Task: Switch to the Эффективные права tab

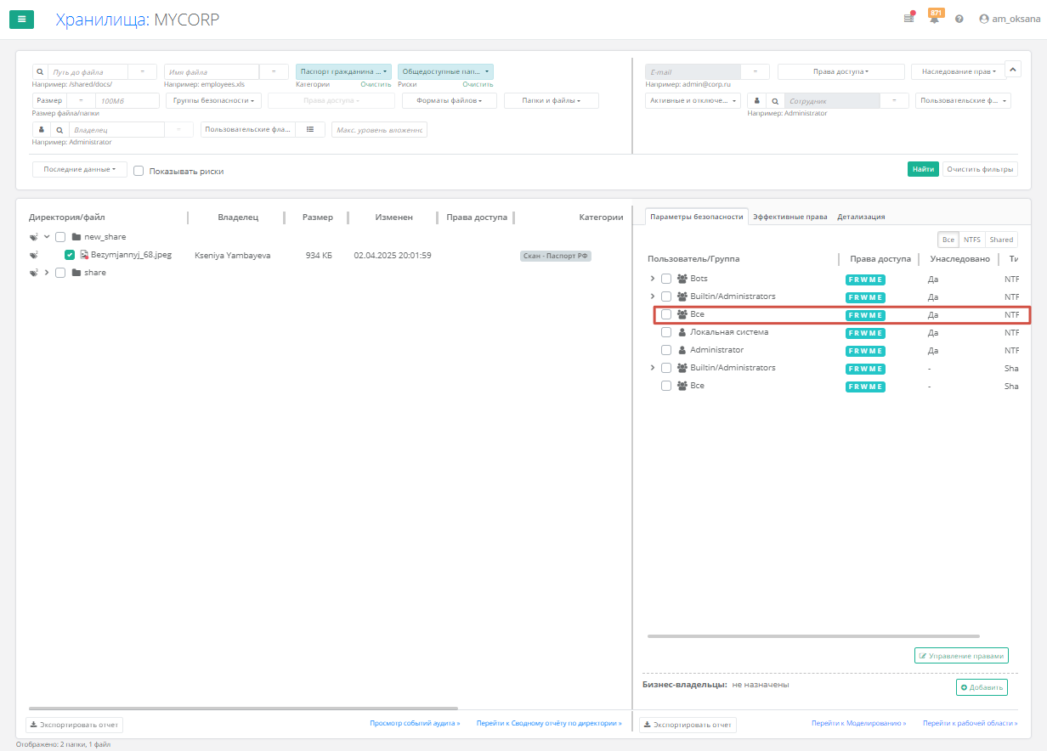Action: pyautogui.click(x=789, y=217)
